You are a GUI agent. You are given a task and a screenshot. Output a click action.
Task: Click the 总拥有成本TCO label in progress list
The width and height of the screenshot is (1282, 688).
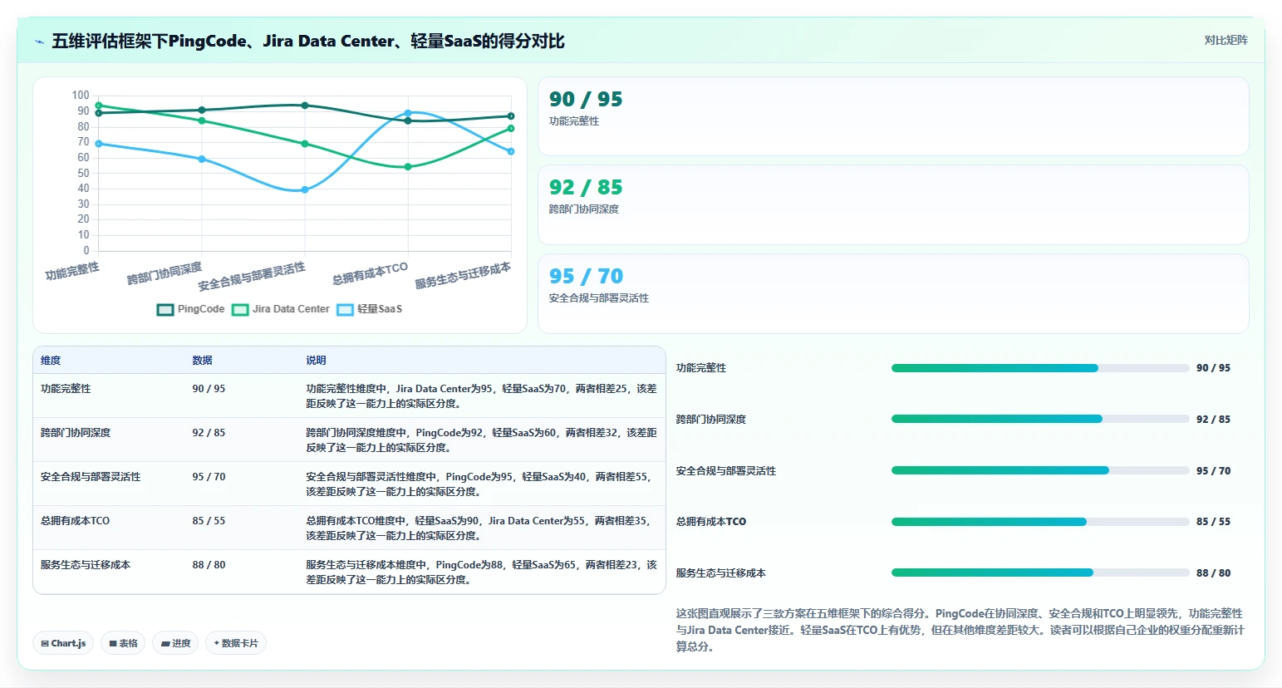tap(711, 522)
